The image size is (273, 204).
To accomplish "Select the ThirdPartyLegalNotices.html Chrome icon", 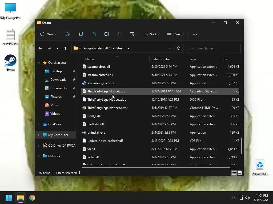I will [84, 108].
